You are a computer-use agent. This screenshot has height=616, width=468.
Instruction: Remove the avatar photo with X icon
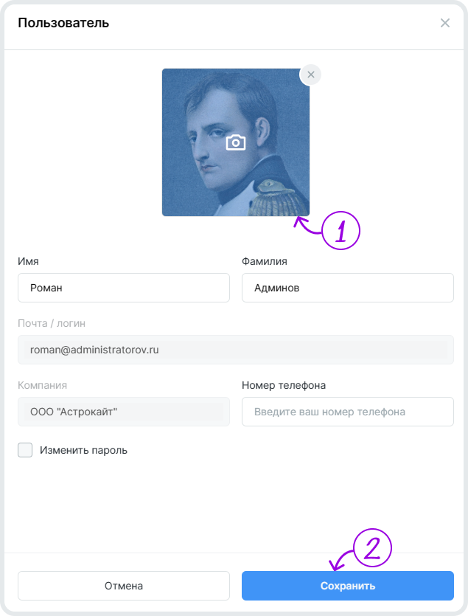tap(310, 75)
